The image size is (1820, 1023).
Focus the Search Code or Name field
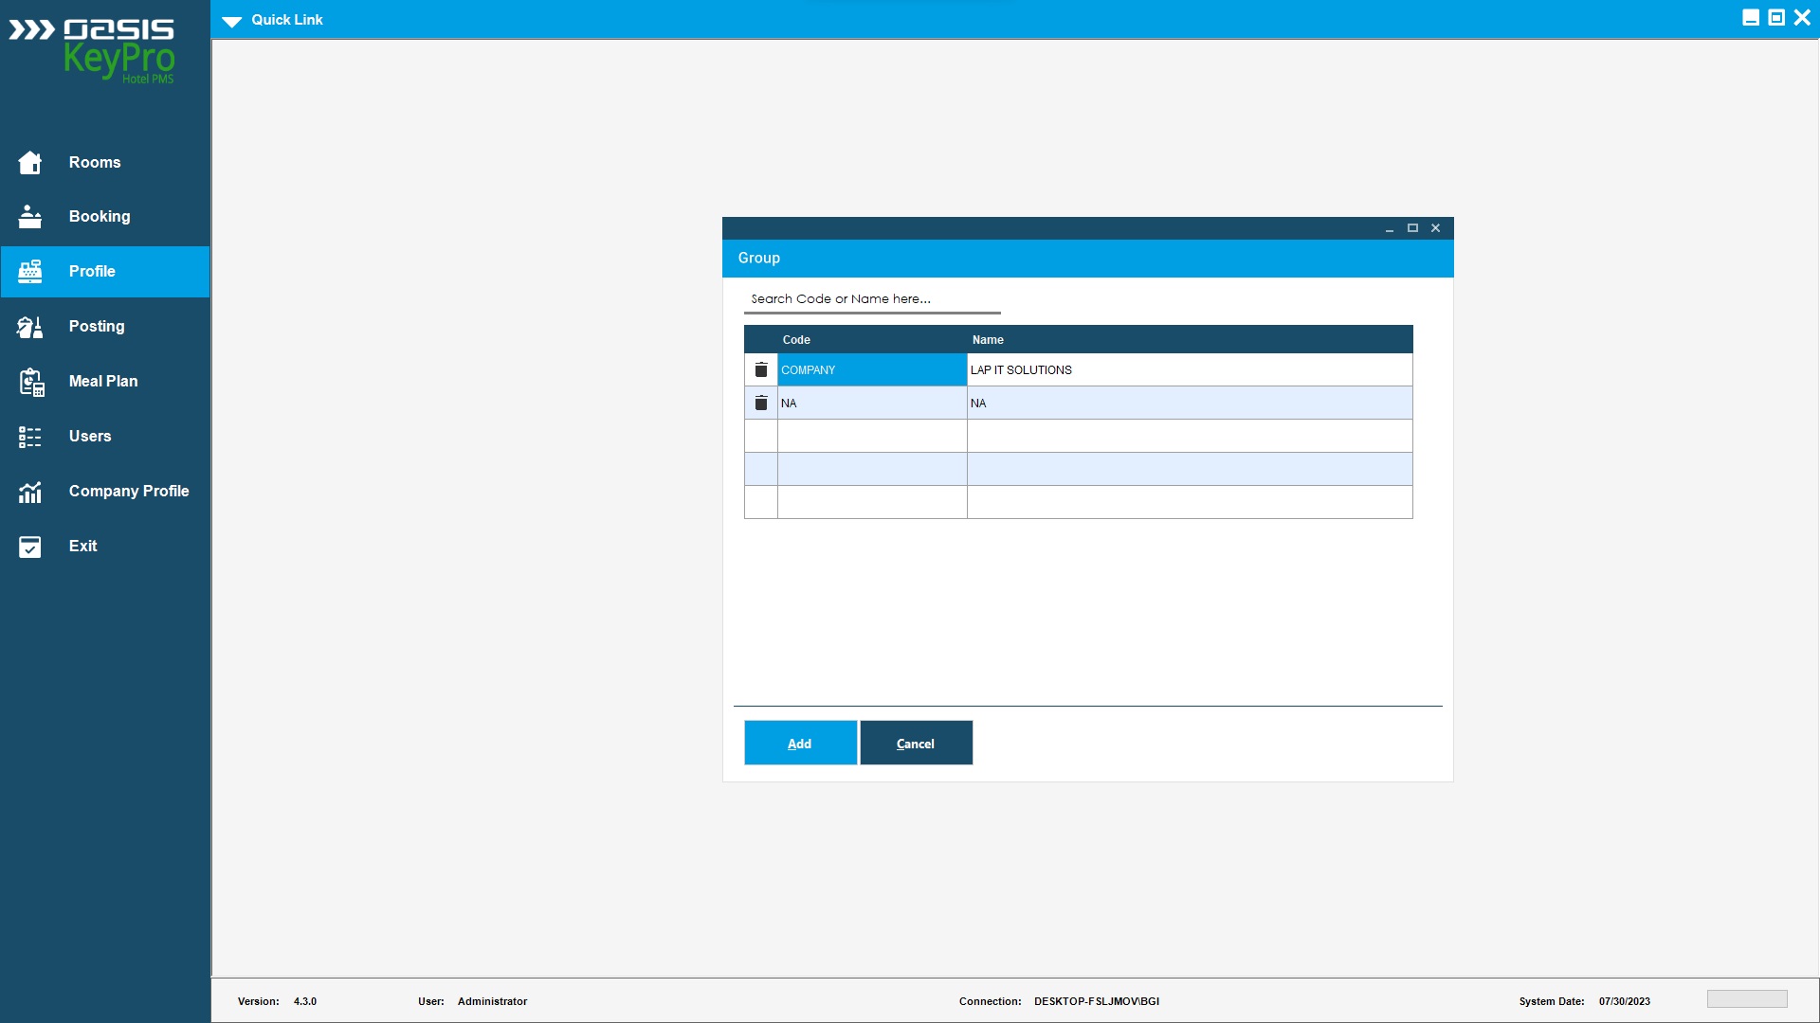[872, 299]
